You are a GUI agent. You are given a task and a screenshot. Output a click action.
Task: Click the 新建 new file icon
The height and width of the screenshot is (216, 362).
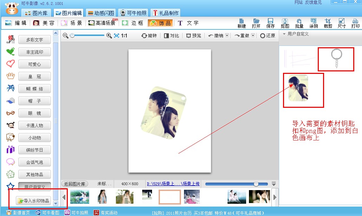point(242,23)
